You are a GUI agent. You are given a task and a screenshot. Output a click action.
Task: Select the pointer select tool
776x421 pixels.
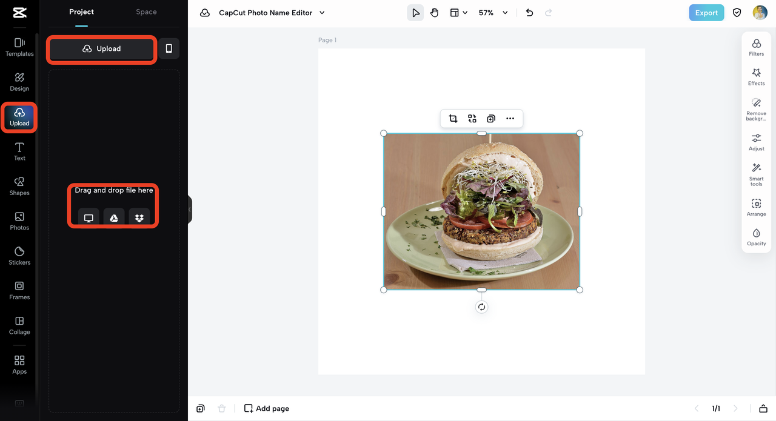415,13
